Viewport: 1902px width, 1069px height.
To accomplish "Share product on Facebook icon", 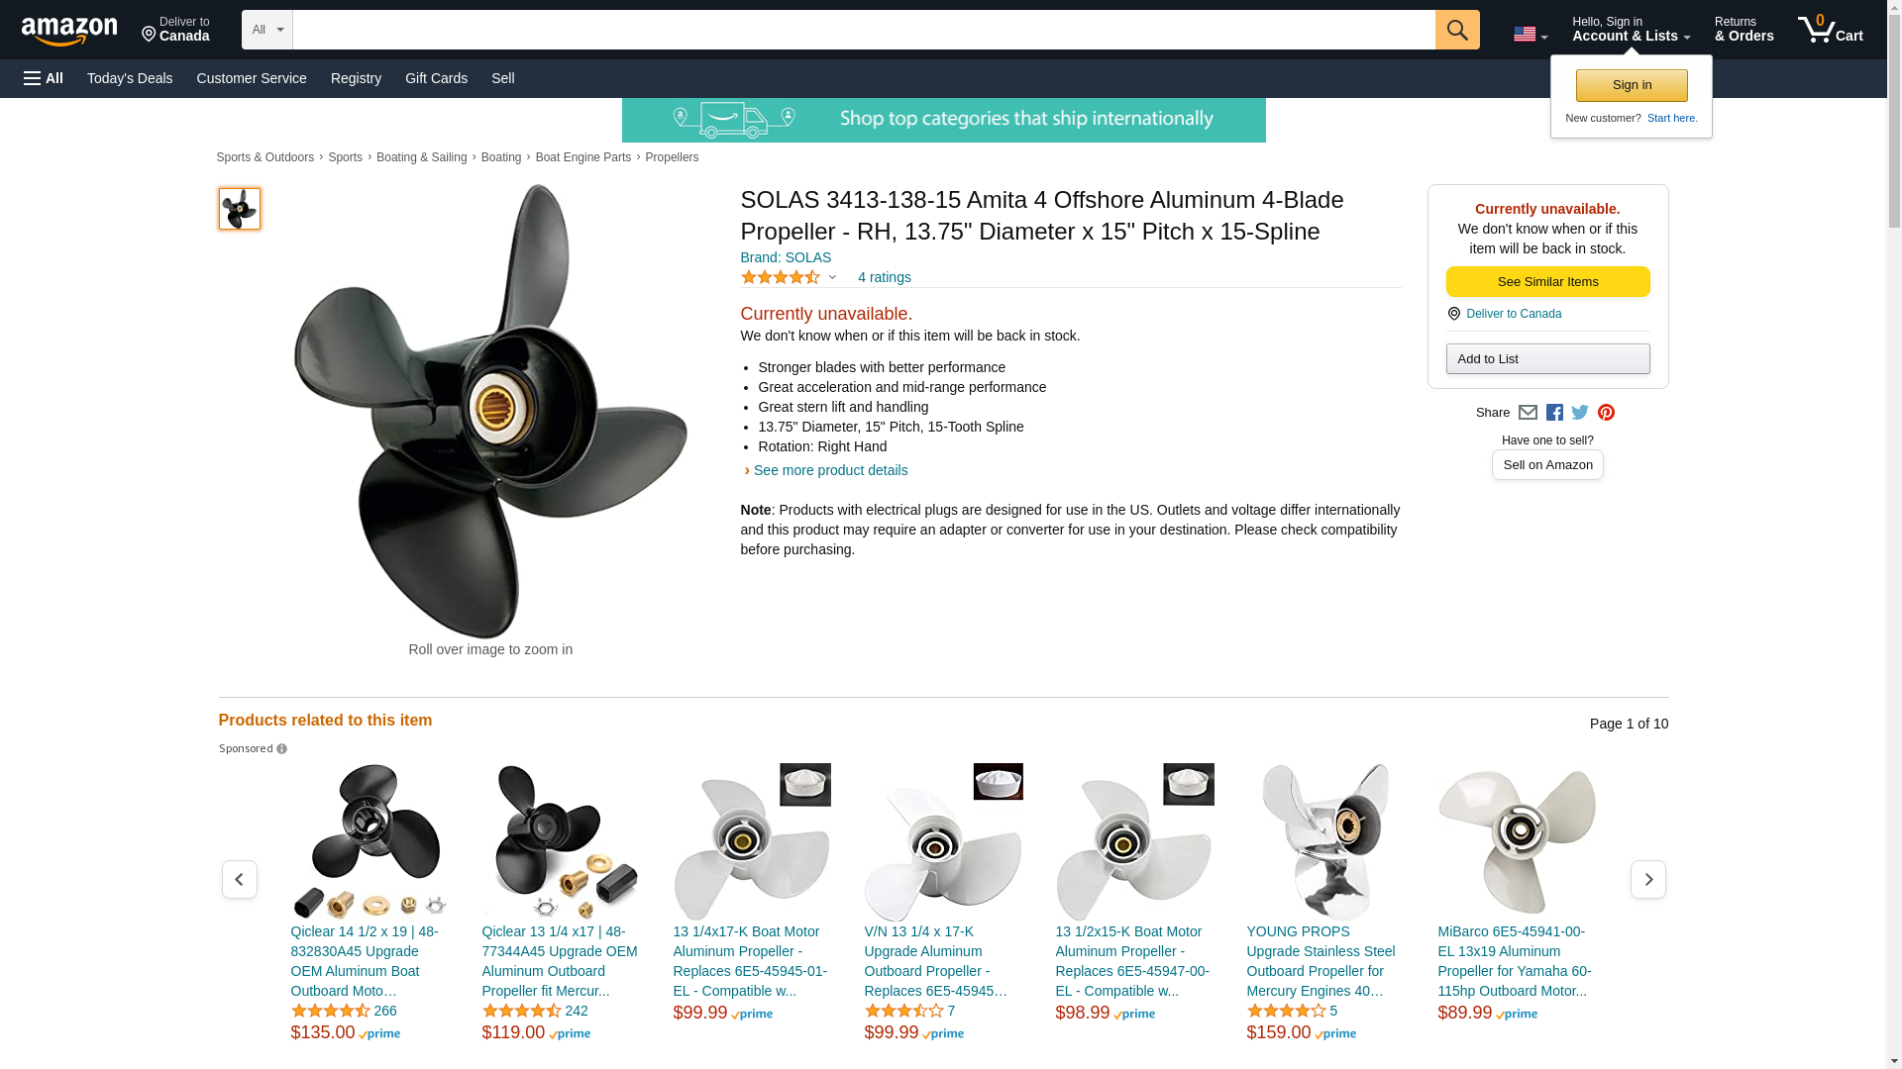I will [1554, 413].
